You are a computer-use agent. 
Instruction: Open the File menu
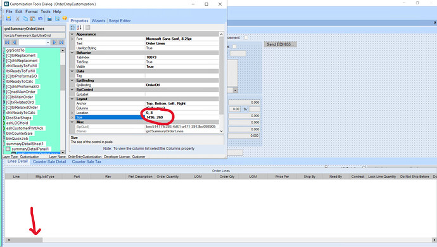[9, 11]
